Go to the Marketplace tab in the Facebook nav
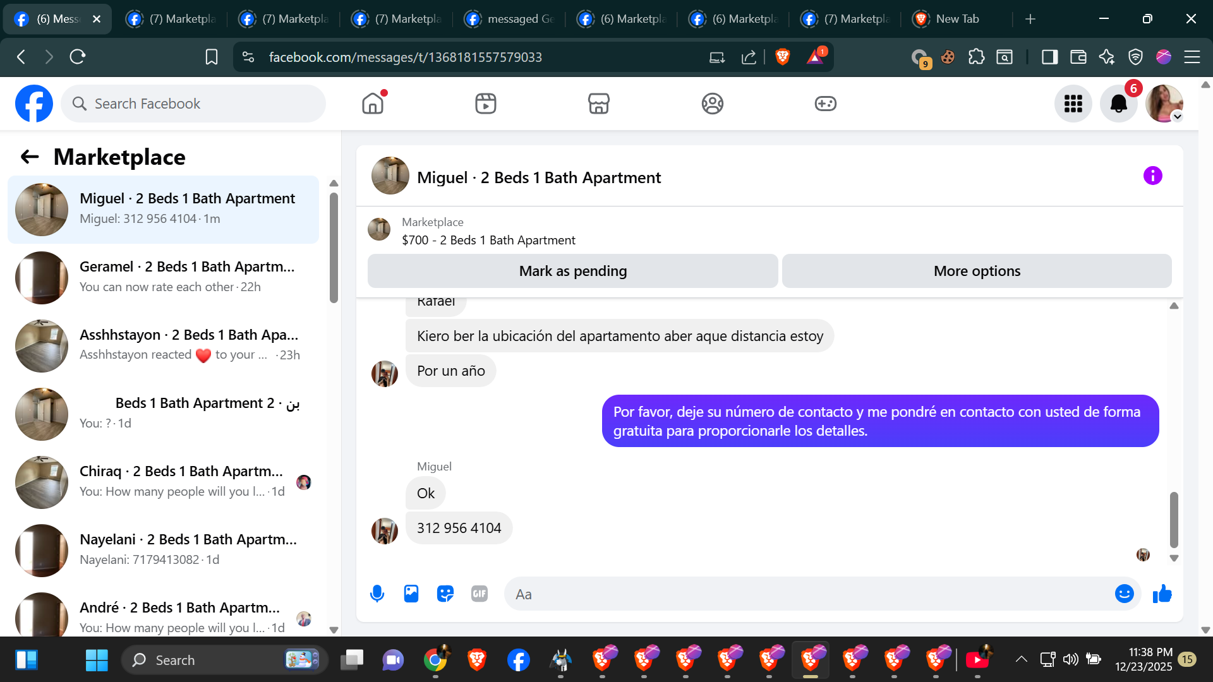This screenshot has width=1213, height=682. [598, 104]
